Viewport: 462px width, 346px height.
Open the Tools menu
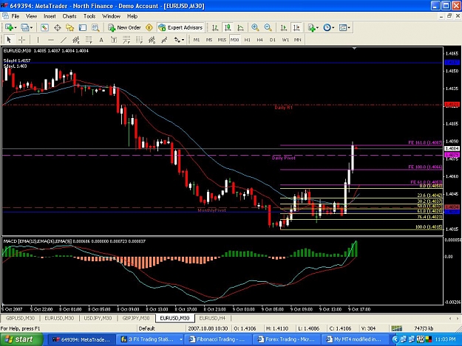89,16
